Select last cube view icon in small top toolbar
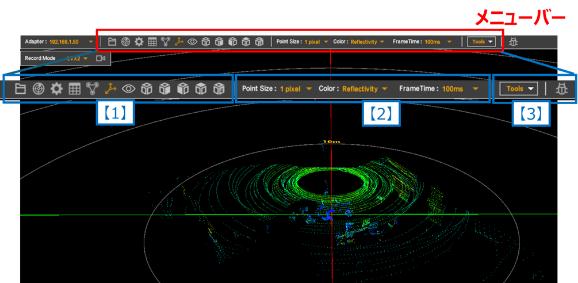 point(260,41)
